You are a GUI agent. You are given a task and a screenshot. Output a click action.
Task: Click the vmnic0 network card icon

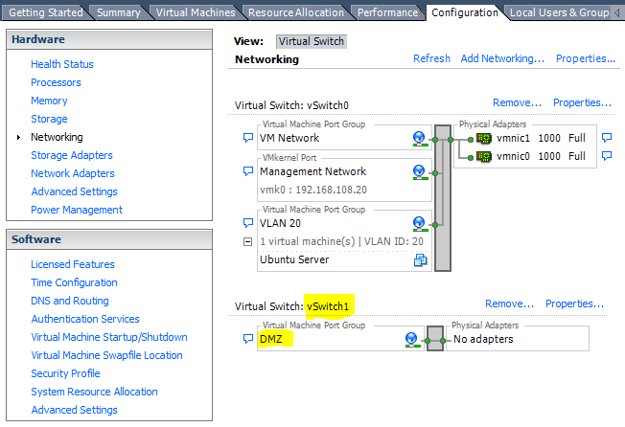click(x=484, y=156)
